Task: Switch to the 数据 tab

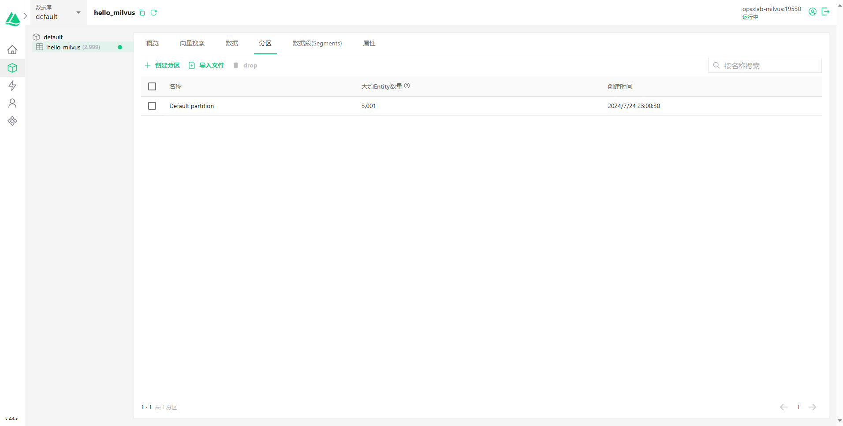Action: [232, 43]
